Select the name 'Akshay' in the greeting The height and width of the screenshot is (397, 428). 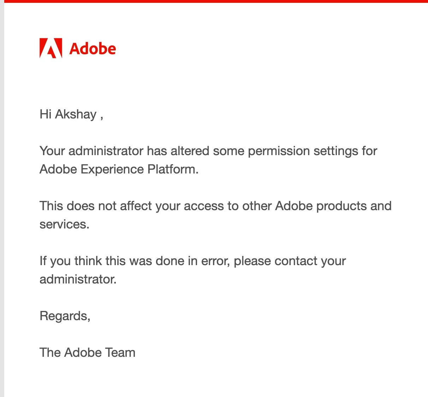click(76, 115)
